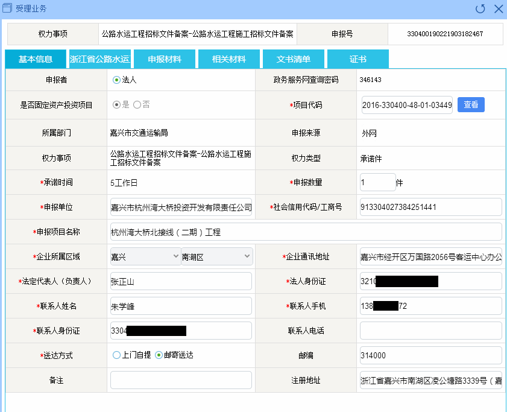Click into the empty 备注 text box
The image size is (507, 412).
click(181, 380)
